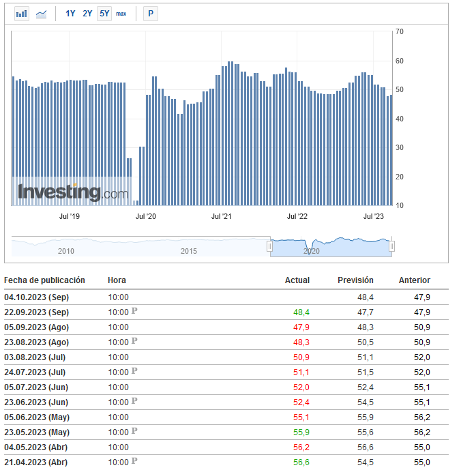This screenshot has width=461, height=472.
Task: Click the Jul '23 axis label
Action: [x=374, y=216]
